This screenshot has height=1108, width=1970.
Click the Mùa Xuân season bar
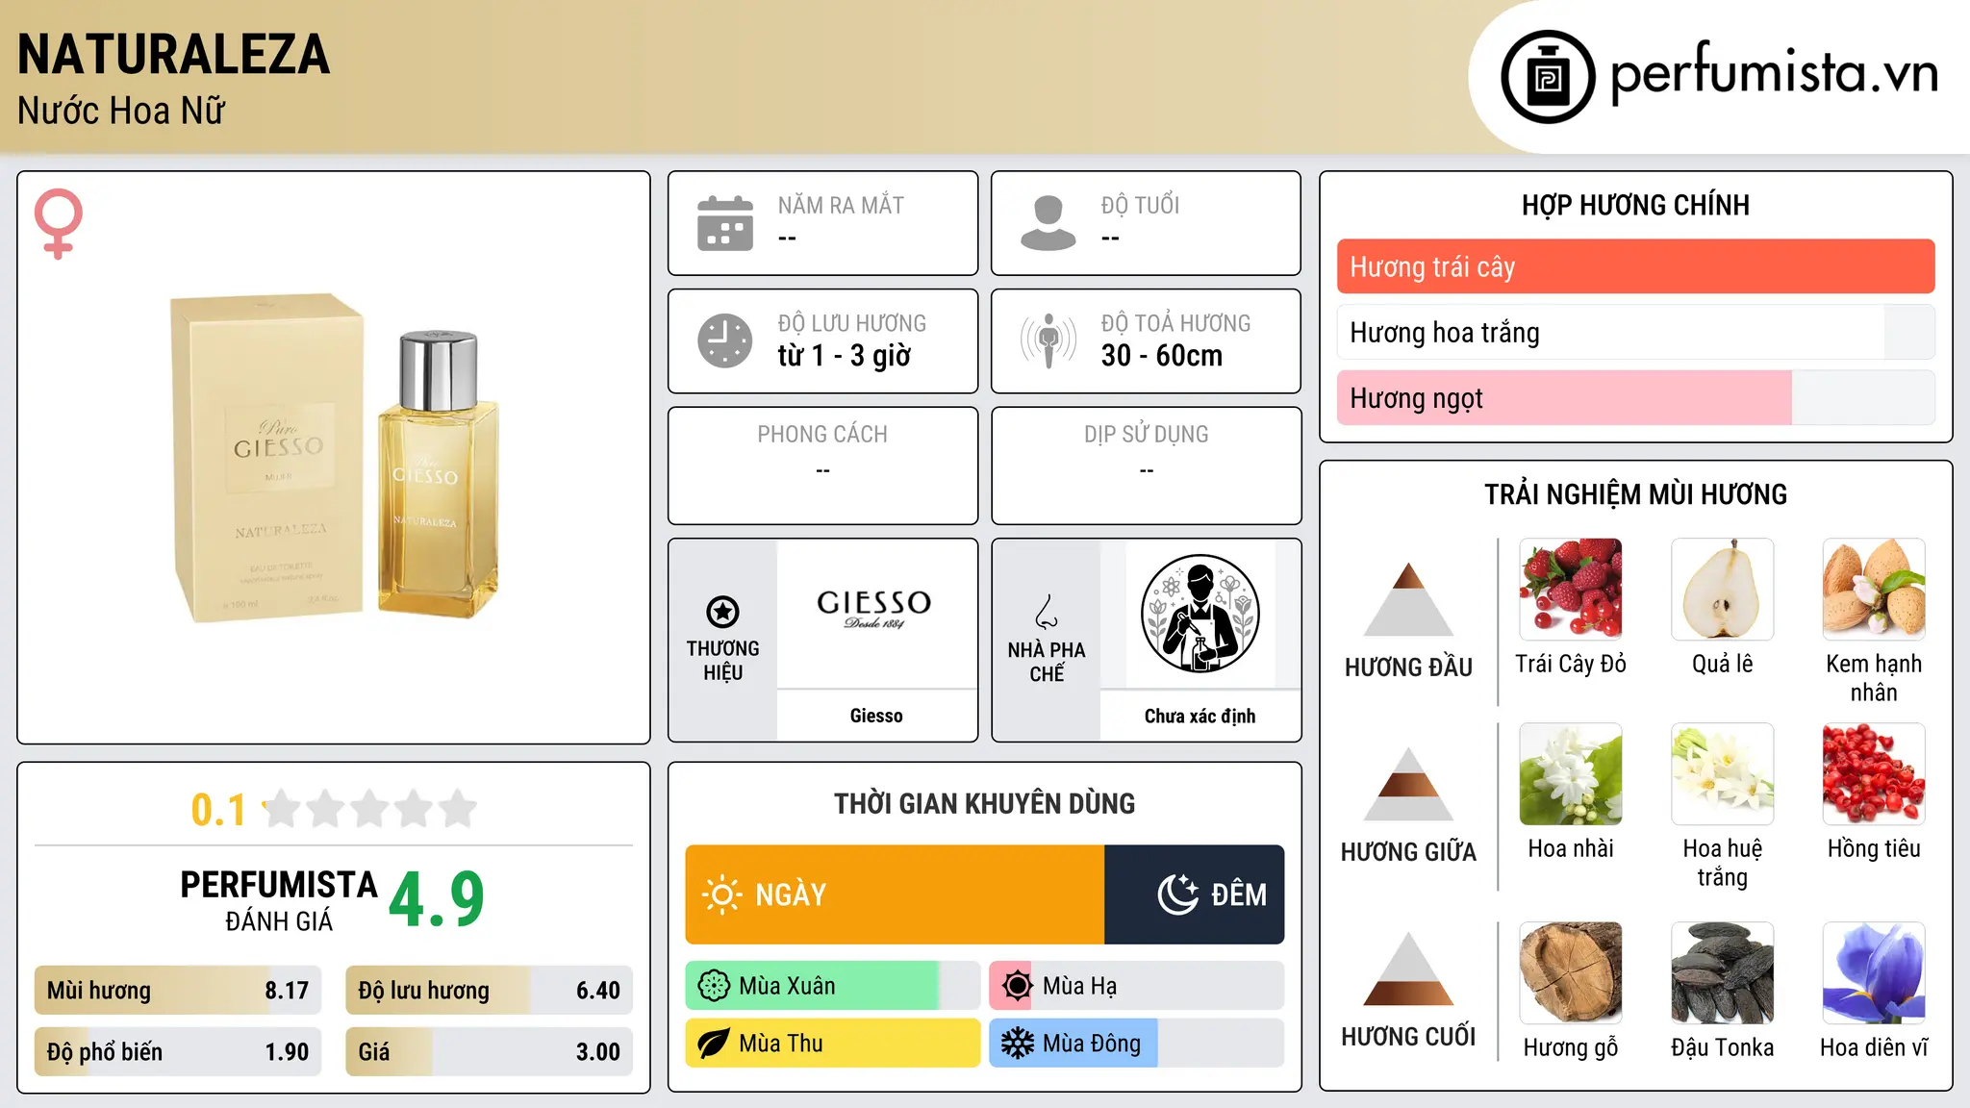pyautogui.click(x=832, y=986)
